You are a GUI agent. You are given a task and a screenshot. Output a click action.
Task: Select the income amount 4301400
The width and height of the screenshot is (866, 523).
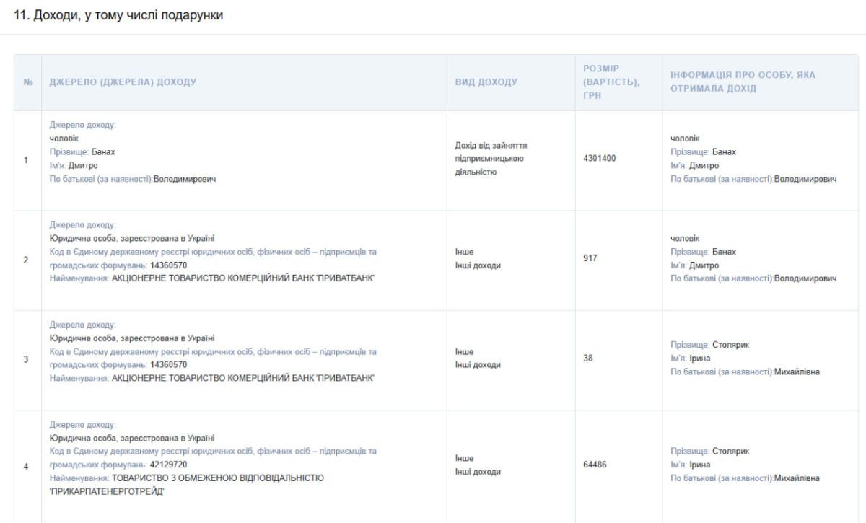599,159
